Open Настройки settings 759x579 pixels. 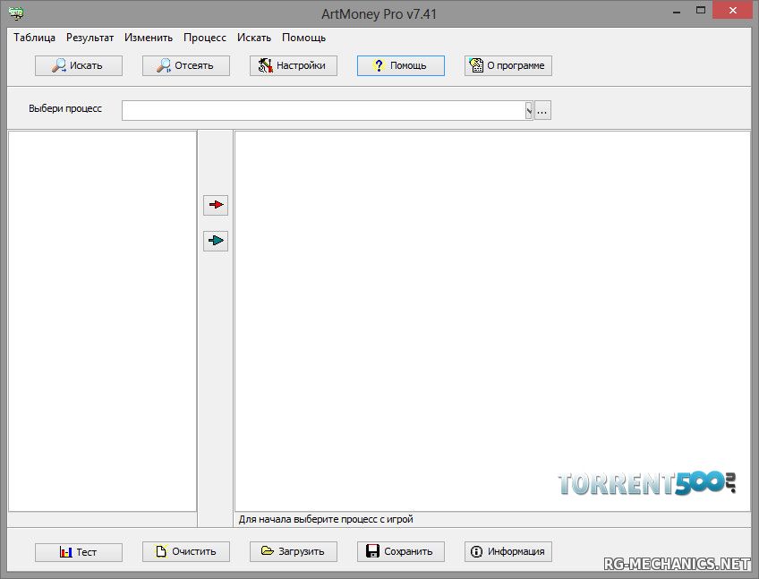click(x=294, y=65)
